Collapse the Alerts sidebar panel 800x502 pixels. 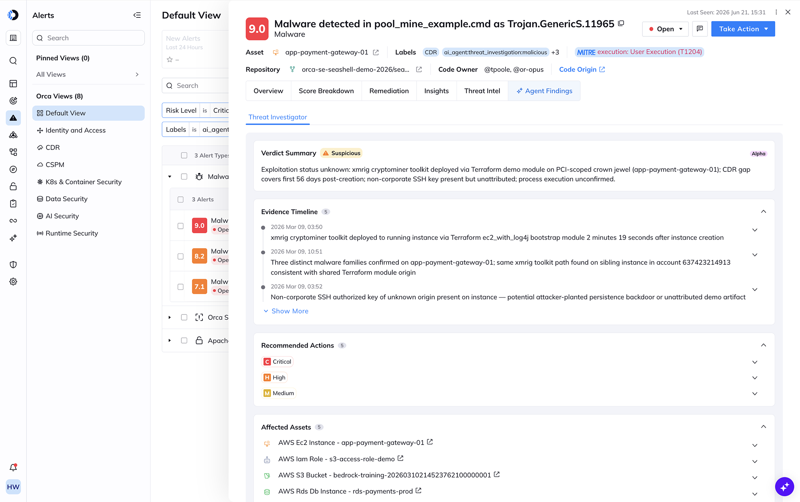137,15
